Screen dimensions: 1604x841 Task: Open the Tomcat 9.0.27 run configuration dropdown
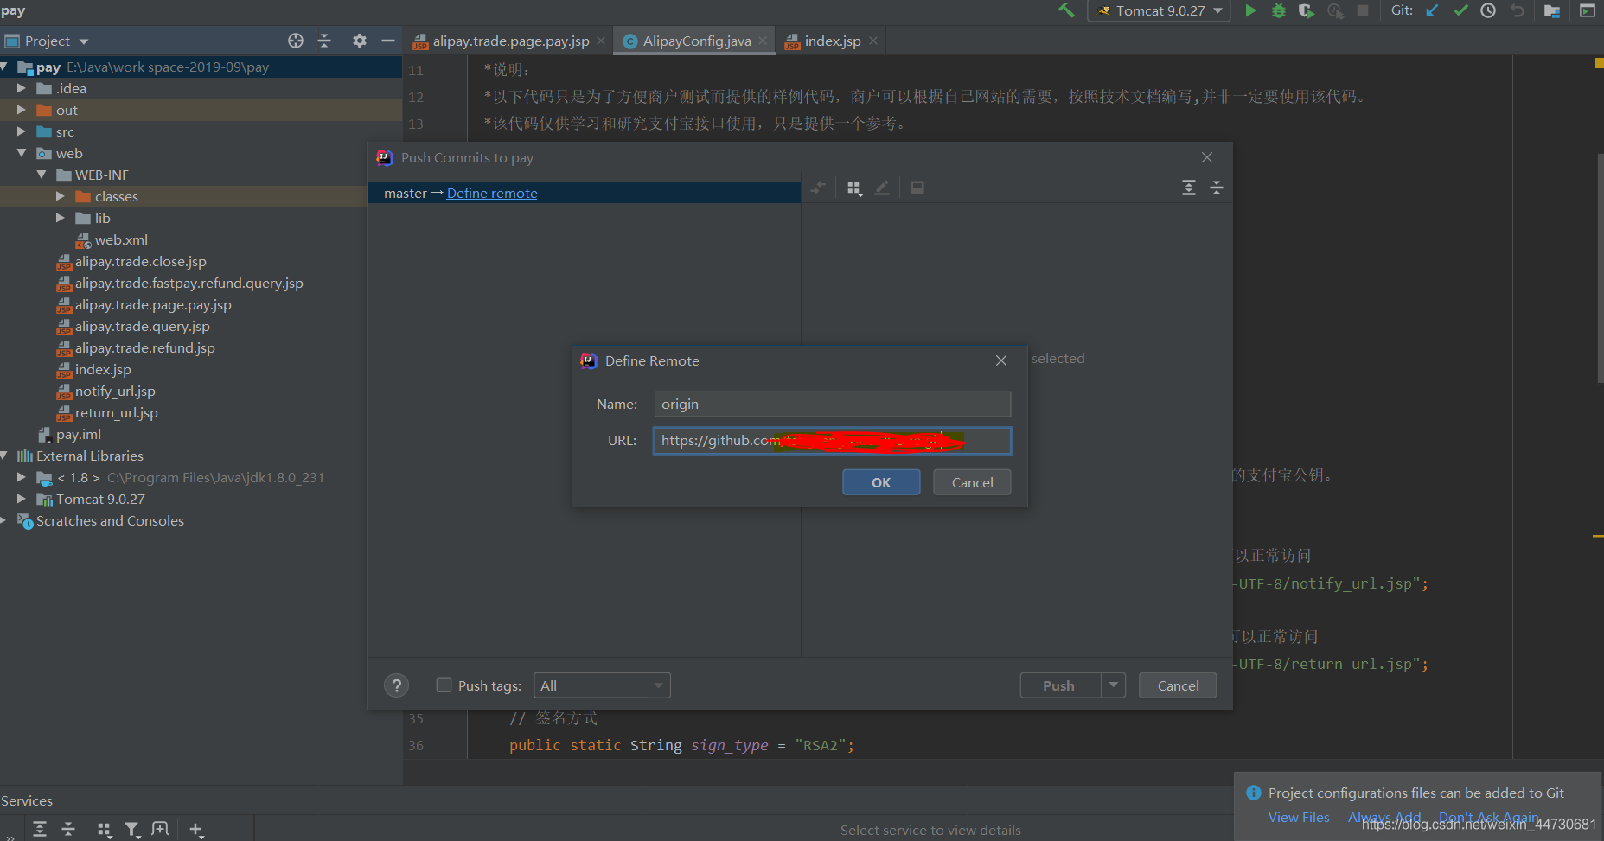pyautogui.click(x=1159, y=10)
